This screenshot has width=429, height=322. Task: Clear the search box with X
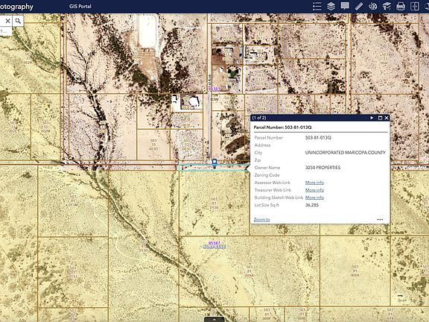coord(7,21)
